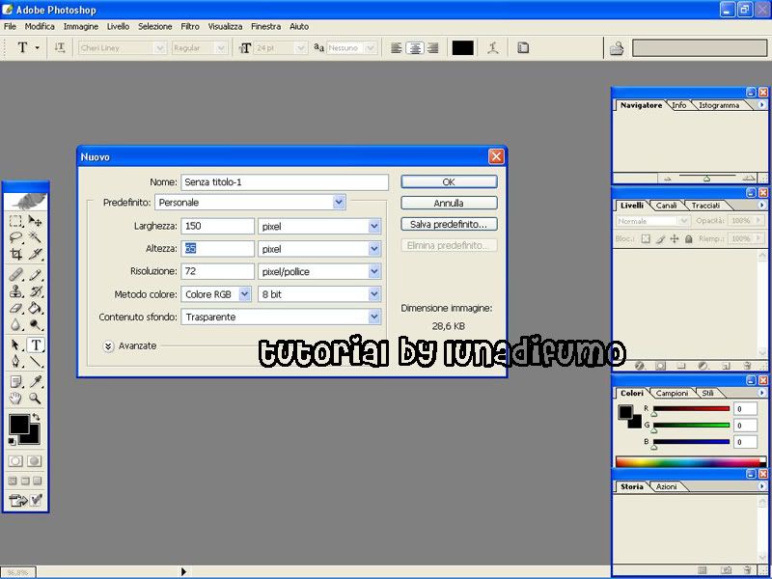Open the Finestra menu

(266, 27)
